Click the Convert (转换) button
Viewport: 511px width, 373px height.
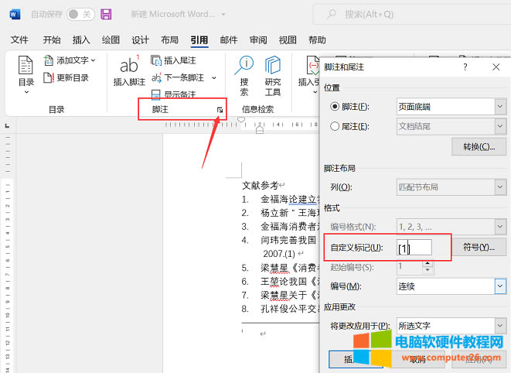479,147
